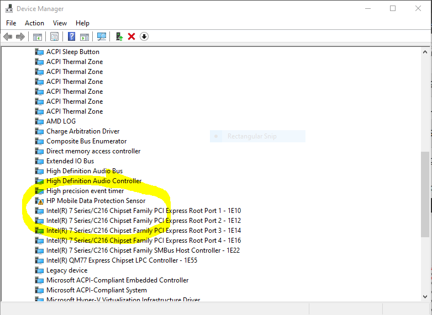Viewport: 432px width, 315px height.
Task: Maximize the Device Manager window
Action: (393, 8)
